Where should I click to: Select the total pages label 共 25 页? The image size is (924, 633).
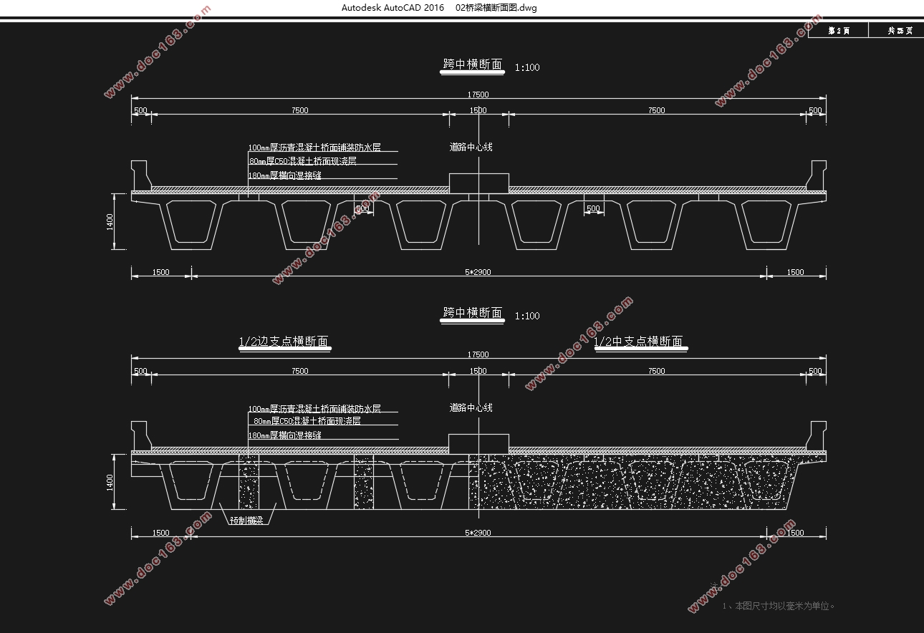(x=900, y=31)
